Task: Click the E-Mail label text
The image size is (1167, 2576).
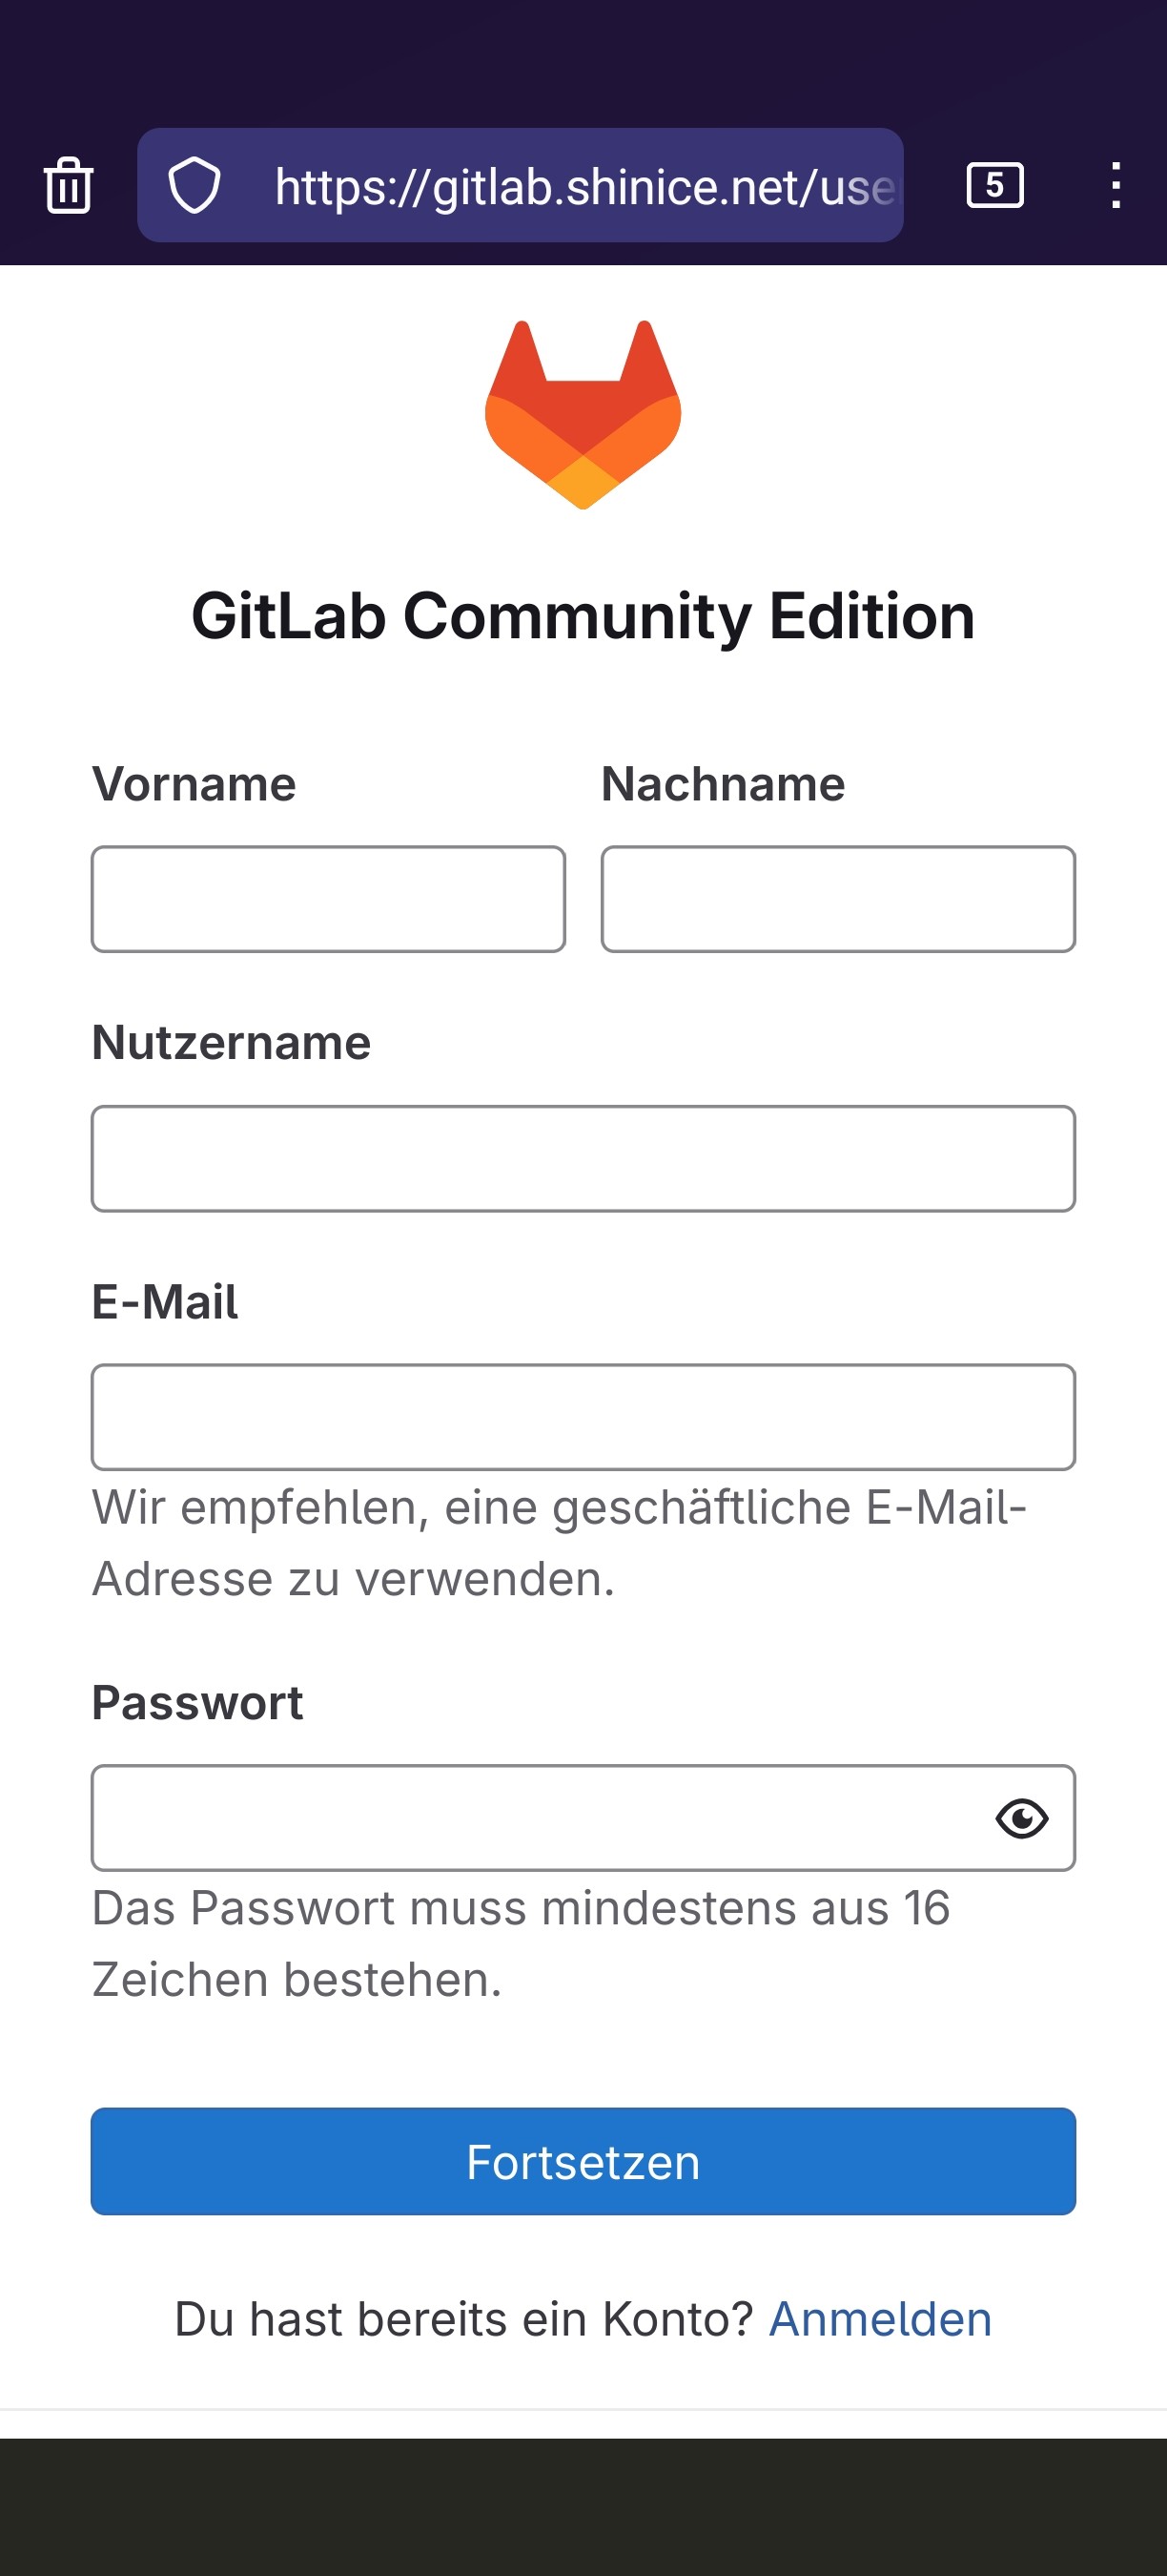Action: pos(165,1301)
